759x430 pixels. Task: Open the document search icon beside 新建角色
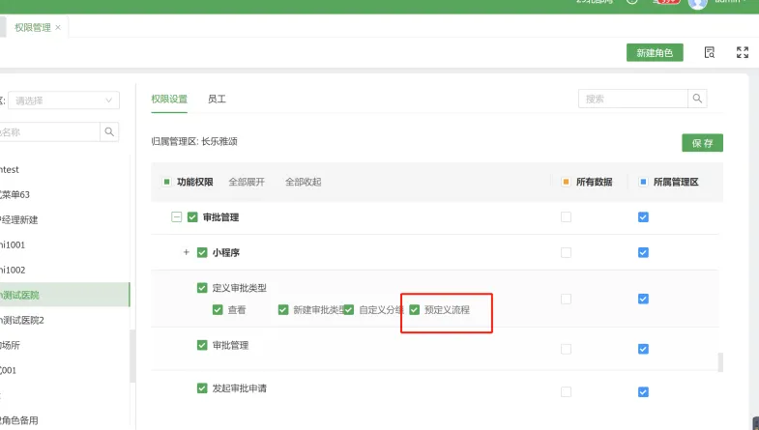click(709, 52)
